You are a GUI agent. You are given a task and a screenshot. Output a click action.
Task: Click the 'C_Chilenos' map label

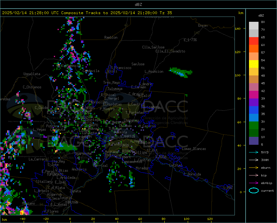click(x=32, y=87)
